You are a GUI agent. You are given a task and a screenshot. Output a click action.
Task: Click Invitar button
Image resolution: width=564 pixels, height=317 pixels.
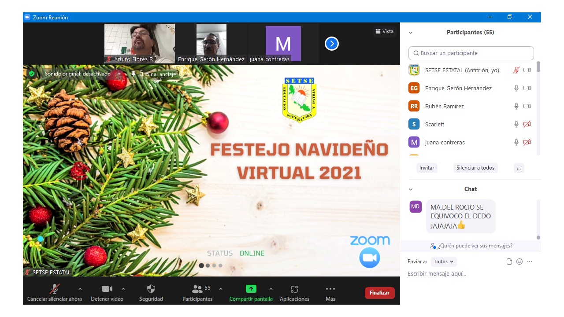427,168
